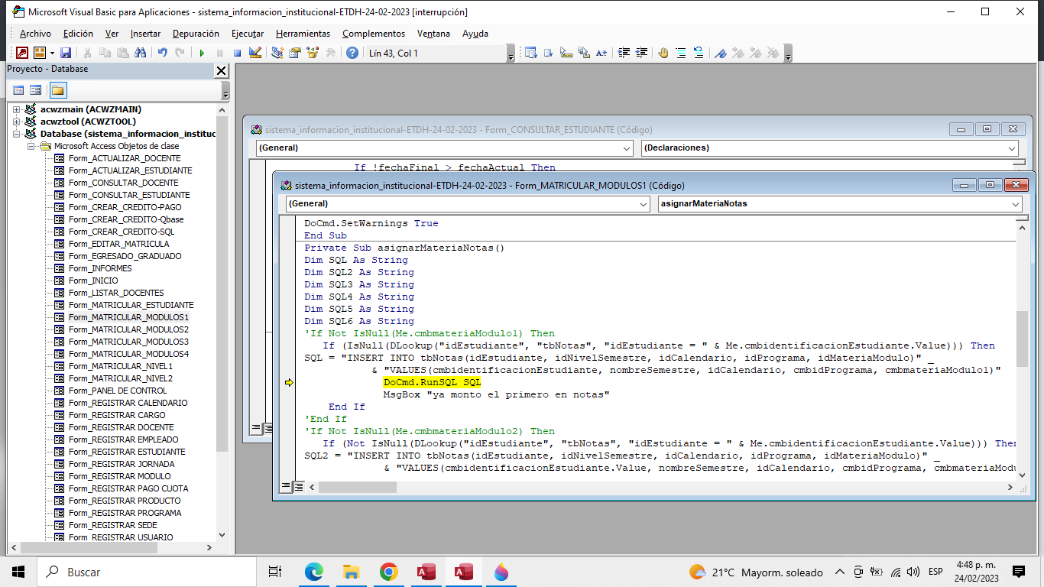Open the Archivo menu
Viewport: 1044px width, 587px height.
pyautogui.click(x=35, y=34)
